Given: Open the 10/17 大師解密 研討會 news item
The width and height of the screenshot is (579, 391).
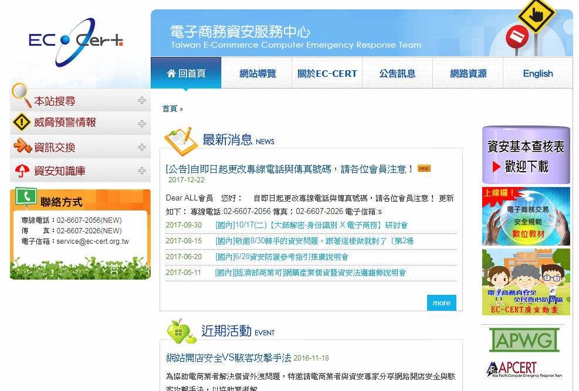Looking at the screenshot, I should [x=311, y=225].
